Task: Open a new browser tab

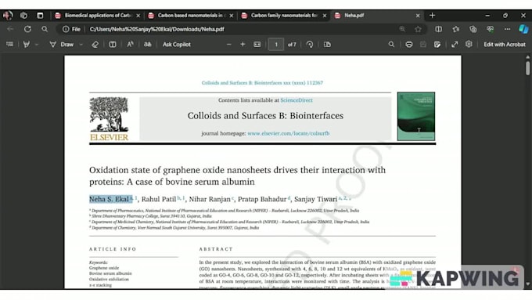Action: 432,16
